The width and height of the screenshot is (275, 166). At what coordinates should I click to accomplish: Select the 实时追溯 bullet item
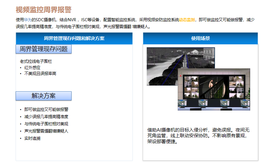pos(32,138)
